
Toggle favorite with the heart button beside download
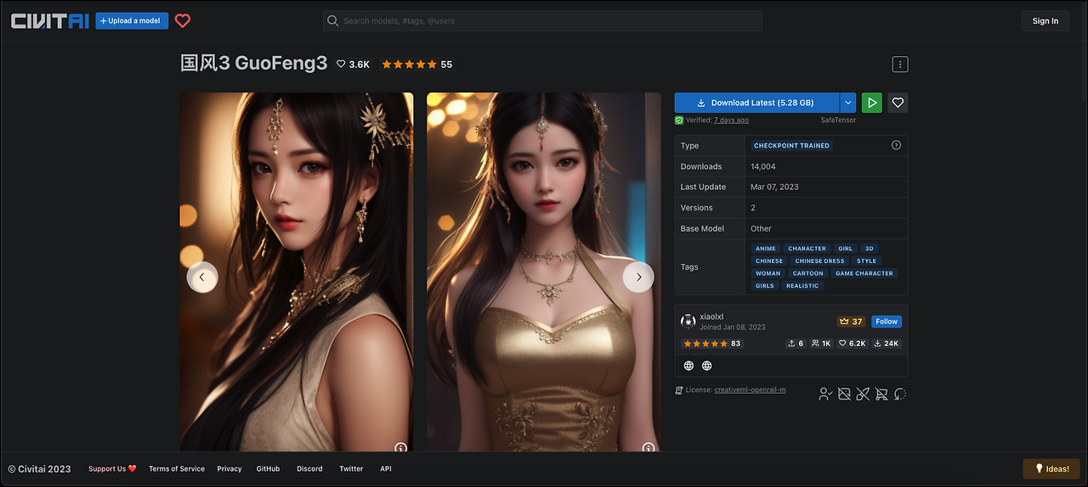[898, 103]
